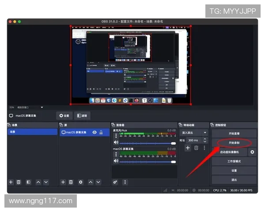Open 麦克风/Aux channel options dots
The width and height of the screenshot is (265, 212).
(x=116, y=136)
